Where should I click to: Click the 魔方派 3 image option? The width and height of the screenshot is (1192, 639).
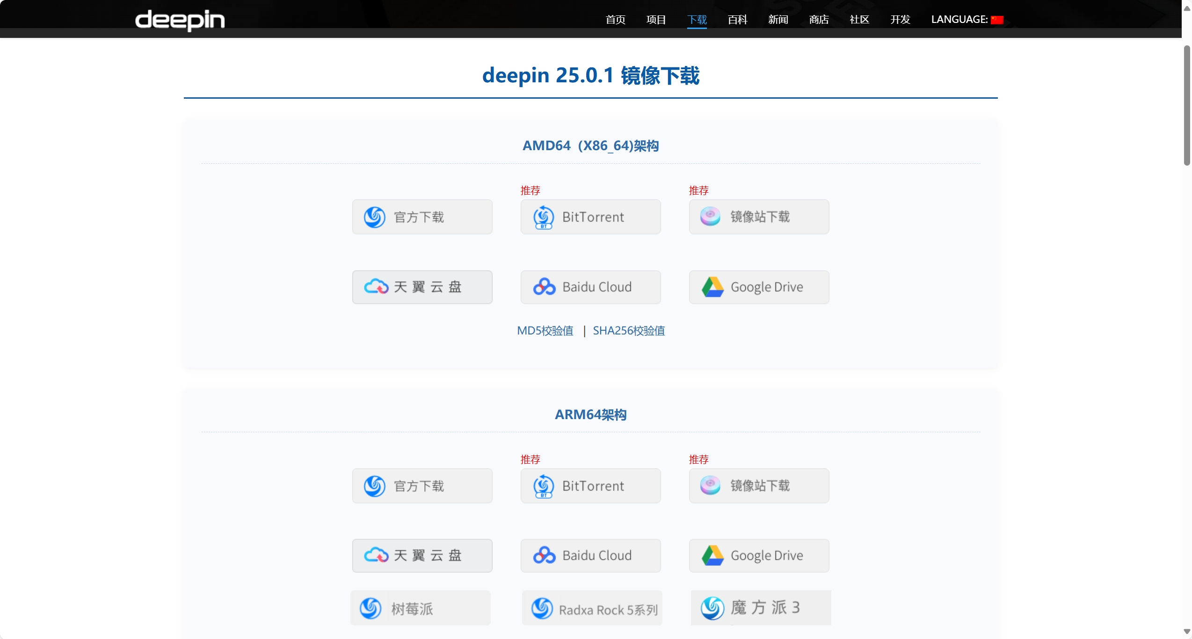[760, 608]
